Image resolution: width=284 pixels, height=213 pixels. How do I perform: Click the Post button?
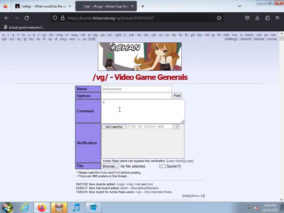[177, 95]
